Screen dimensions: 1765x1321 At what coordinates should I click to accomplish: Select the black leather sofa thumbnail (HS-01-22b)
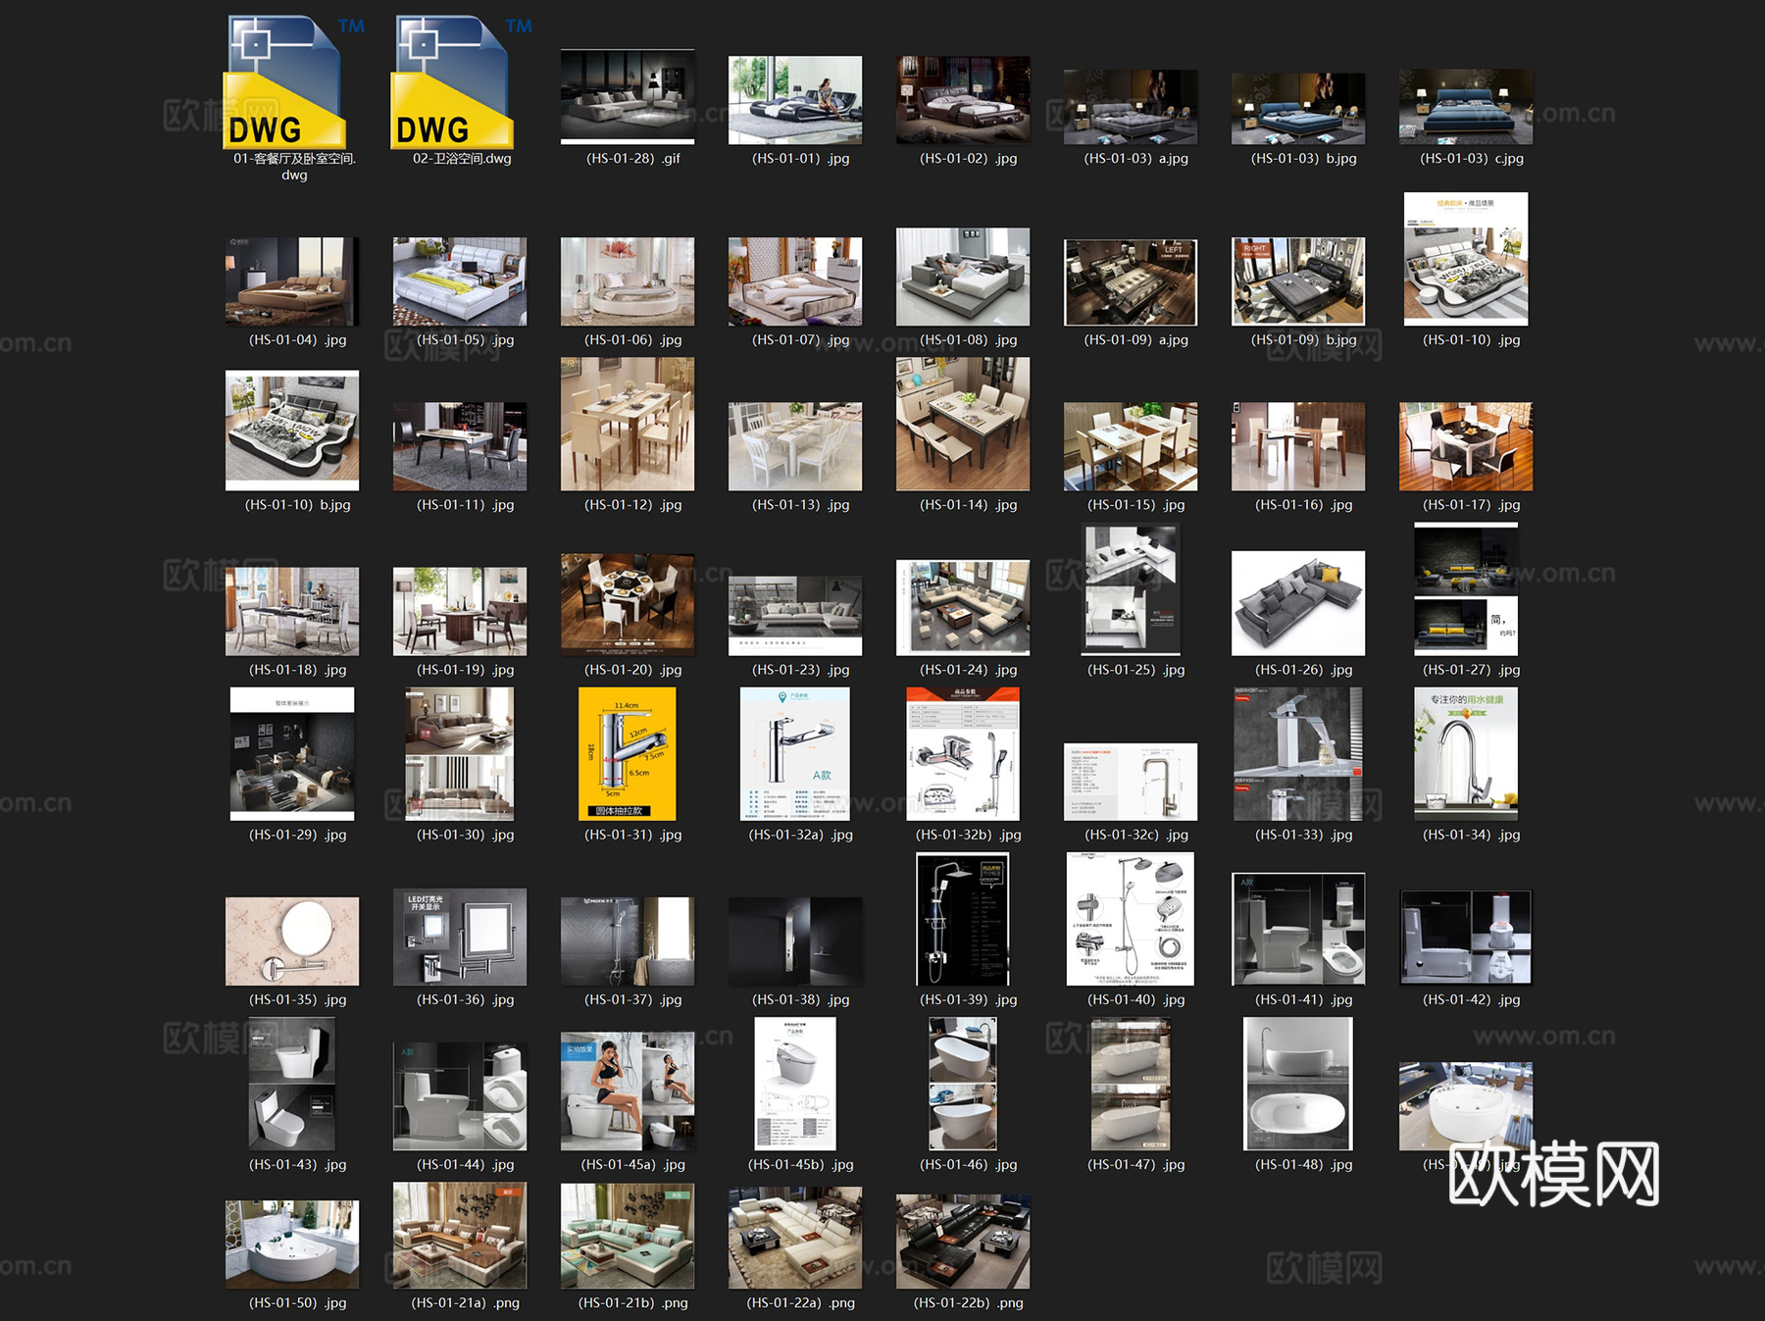963,1241
